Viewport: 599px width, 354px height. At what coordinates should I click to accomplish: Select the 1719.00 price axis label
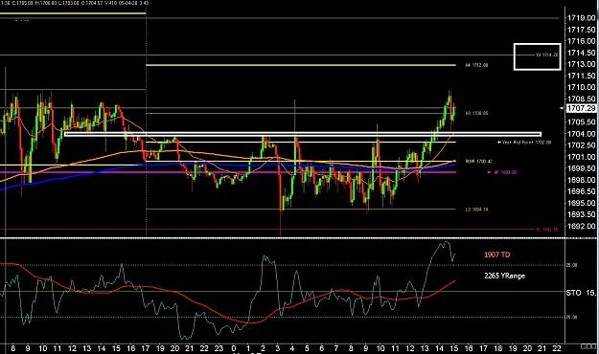pyautogui.click(x=581, y=17)
